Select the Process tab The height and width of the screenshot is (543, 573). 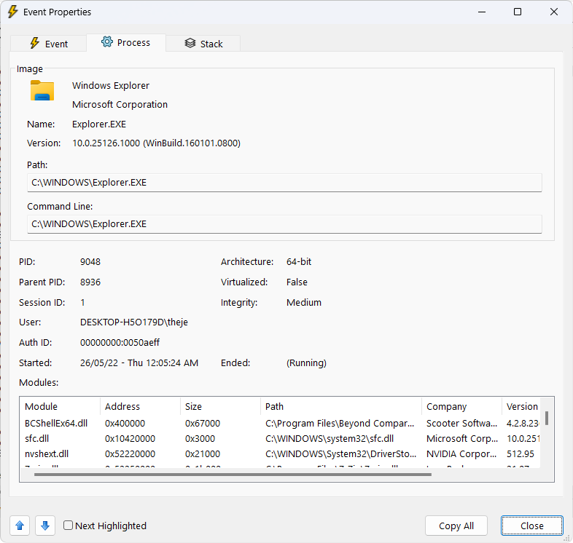pyautogui.click(x=125, y=43)
